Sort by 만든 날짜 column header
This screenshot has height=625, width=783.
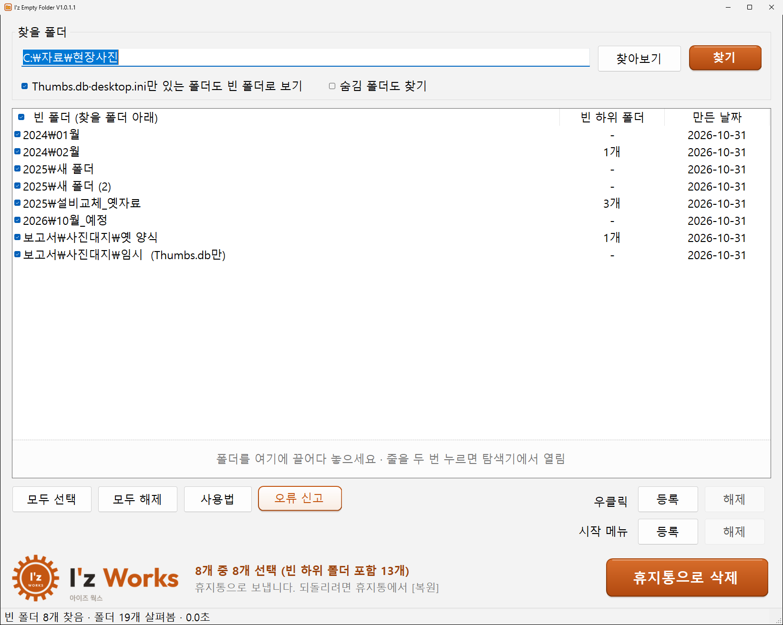pyautogui.click(x=717, y=117)
